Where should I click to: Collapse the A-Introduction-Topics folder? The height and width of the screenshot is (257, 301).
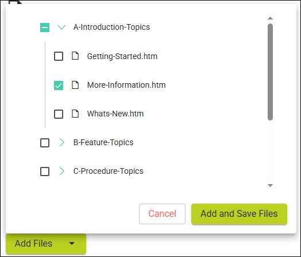point(61,27)
